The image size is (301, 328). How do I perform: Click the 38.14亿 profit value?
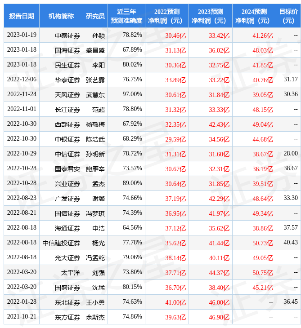tap(175, 258)
